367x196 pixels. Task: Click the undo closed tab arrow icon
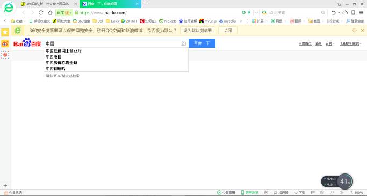click(x=334, y=12)
